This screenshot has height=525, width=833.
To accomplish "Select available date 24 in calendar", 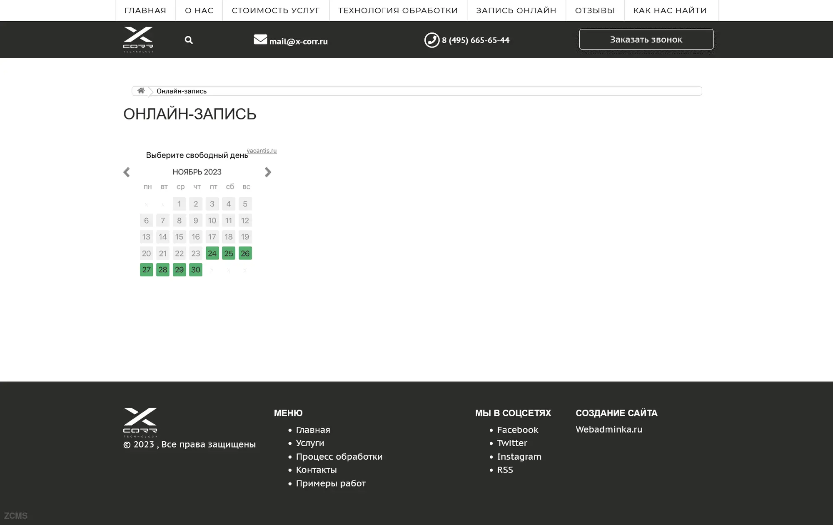I will [212, 253].
